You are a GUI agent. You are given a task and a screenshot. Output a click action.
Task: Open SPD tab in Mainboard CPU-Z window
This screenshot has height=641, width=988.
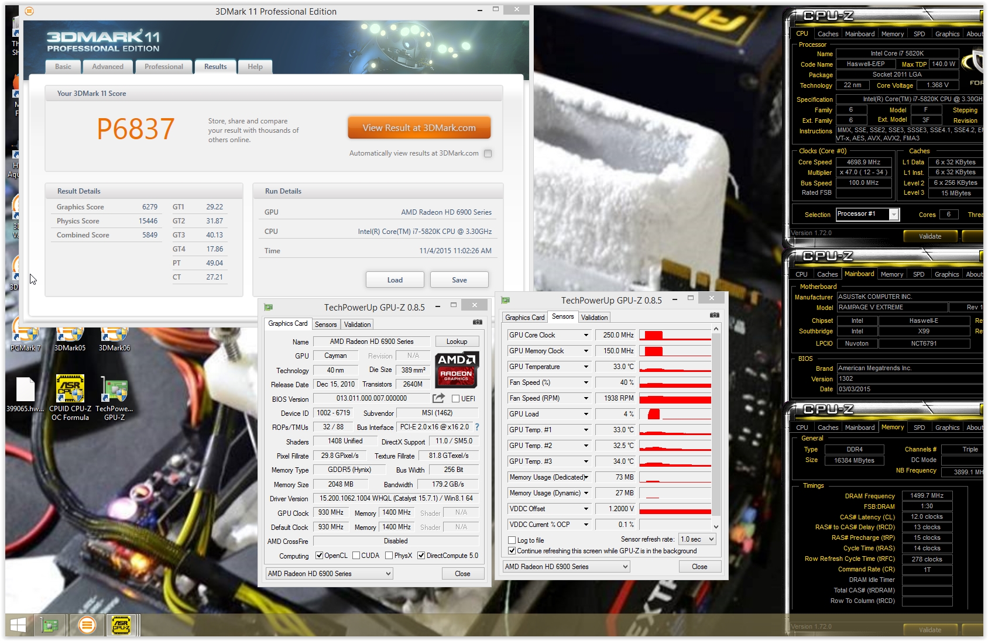click(919, 274)
